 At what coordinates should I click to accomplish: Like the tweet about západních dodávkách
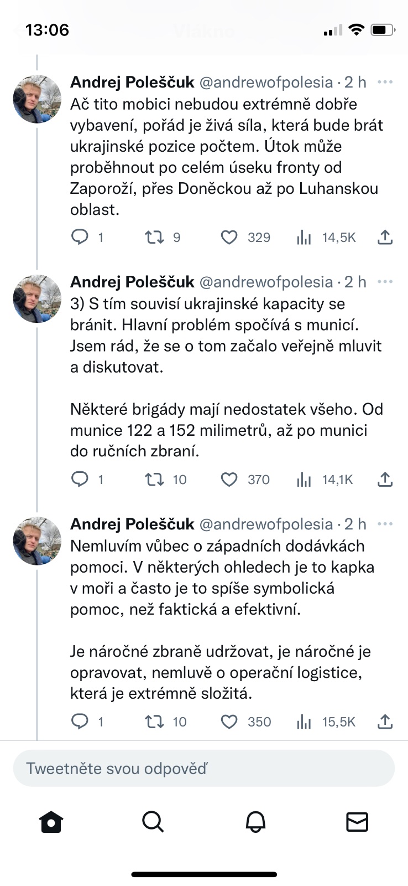tap(229, 722)
